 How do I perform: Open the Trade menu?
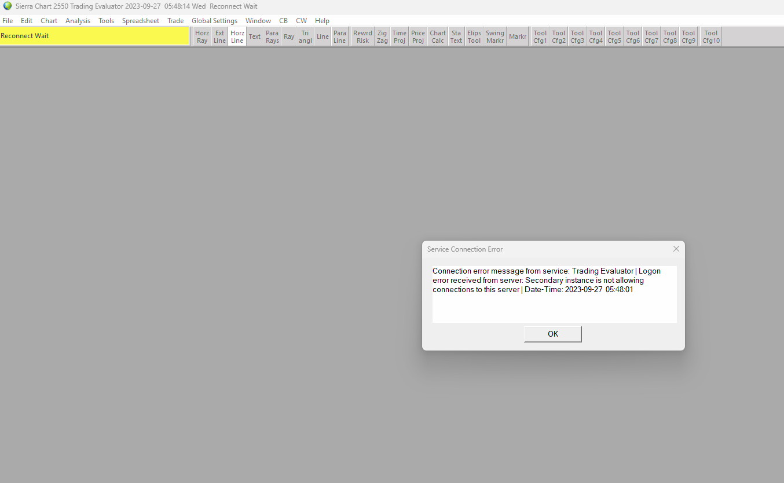coord(175,21)
